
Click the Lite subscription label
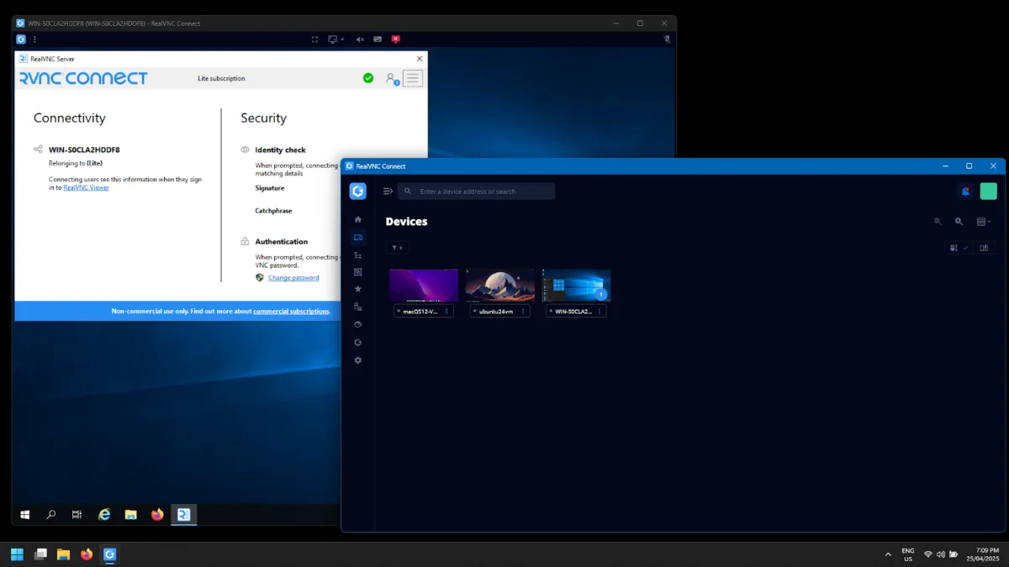click(221, 78)
